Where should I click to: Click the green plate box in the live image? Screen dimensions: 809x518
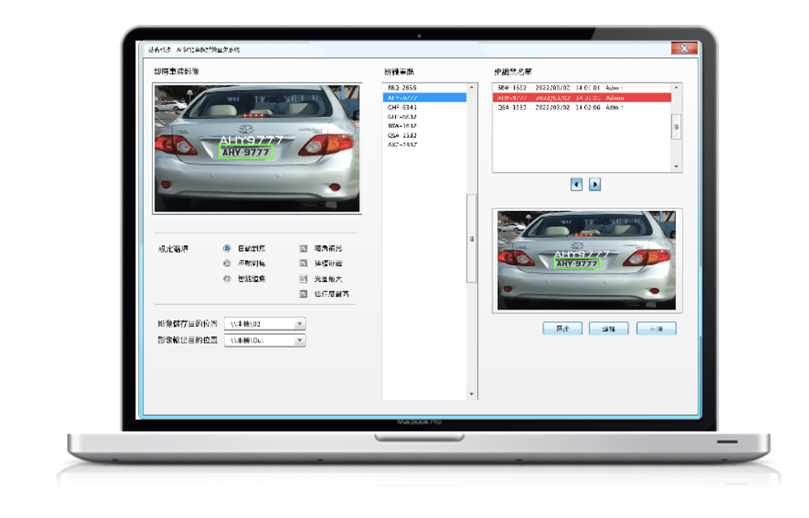click(x=245, y=152)
